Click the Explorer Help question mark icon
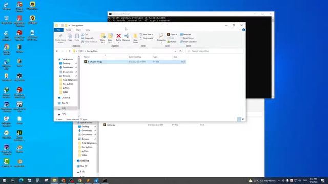328x184 pixels. point(243,30)
